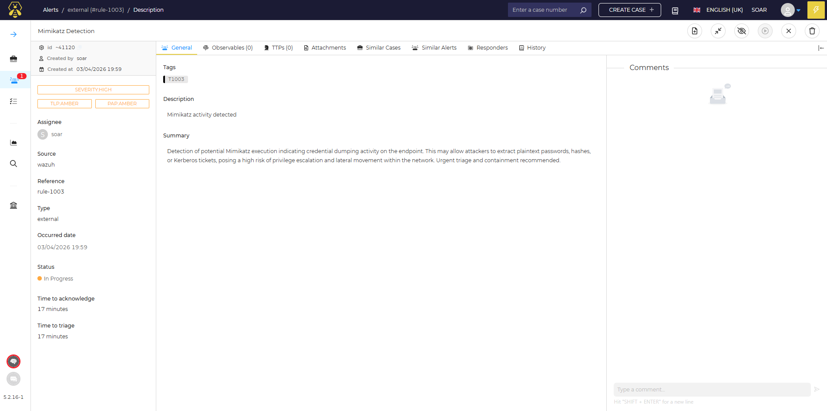Click the comment text box

click(712, 390)
